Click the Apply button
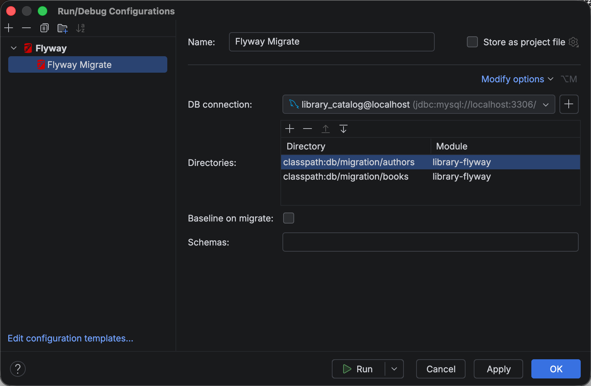Viewport: 591px width, 386px height. pyautogui.click(x=498, y=369)
